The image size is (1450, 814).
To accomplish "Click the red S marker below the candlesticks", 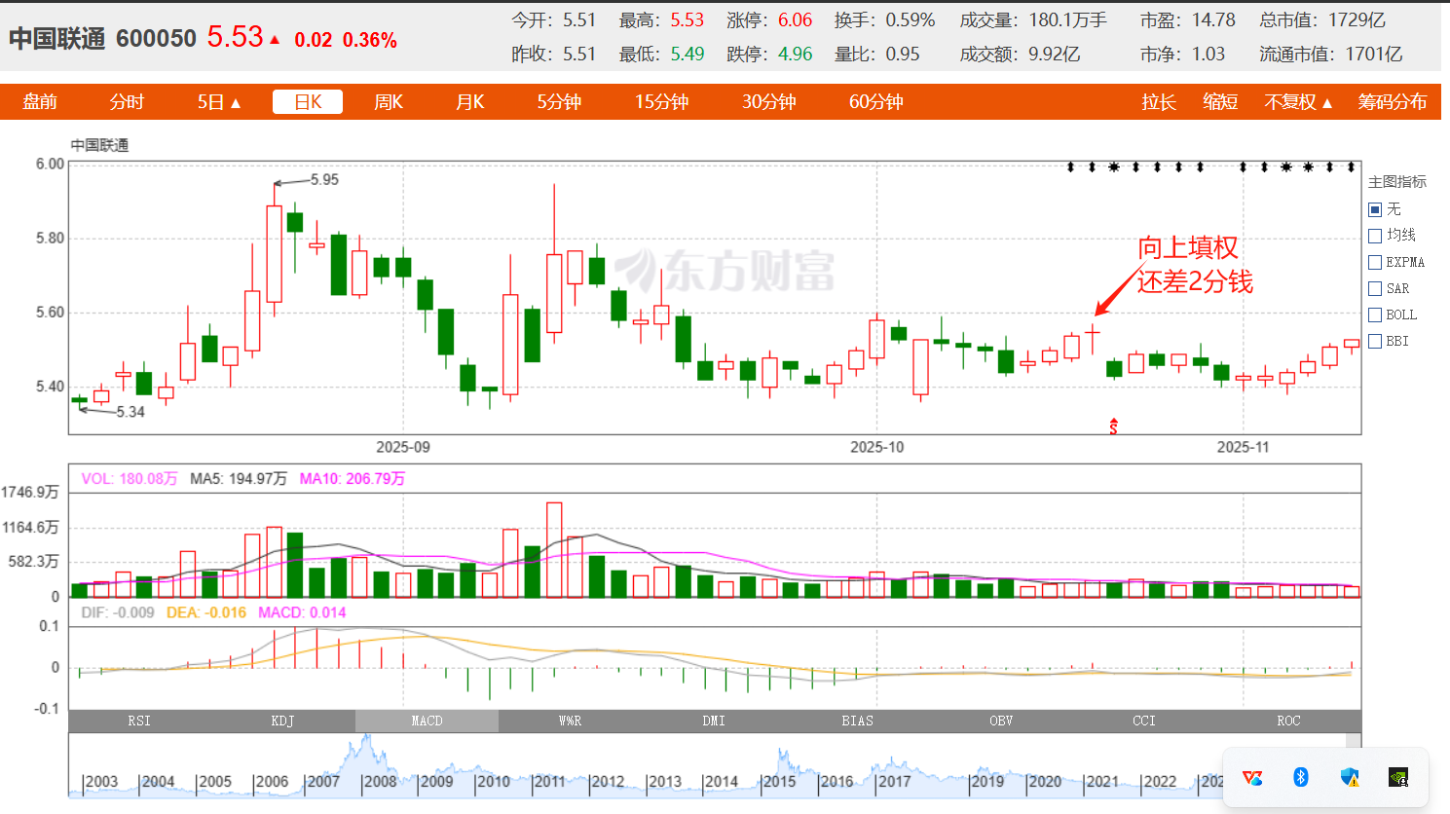I will coord(1113,425).
